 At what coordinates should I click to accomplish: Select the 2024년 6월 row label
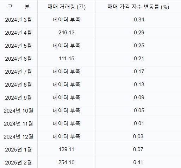tap(18, 59)
